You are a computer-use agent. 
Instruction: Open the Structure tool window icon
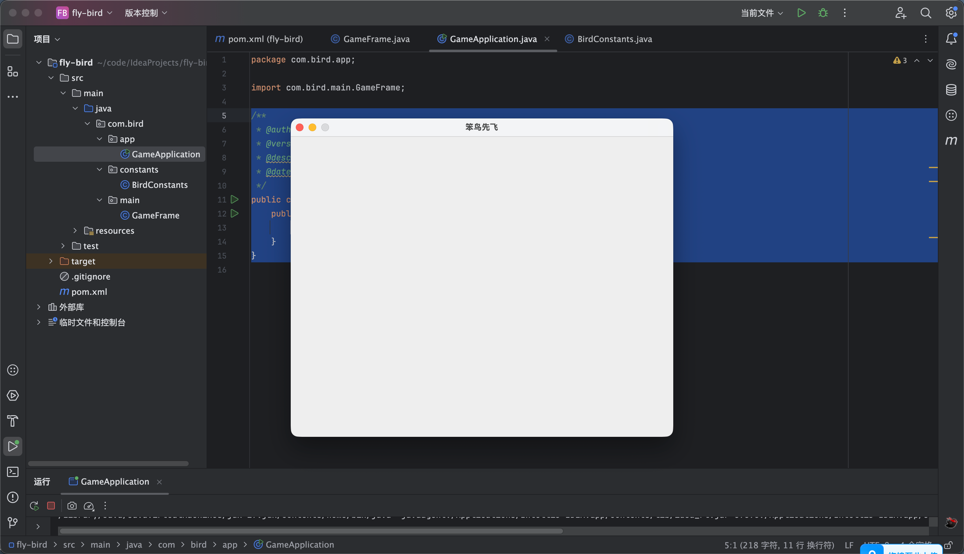point(12,71)
